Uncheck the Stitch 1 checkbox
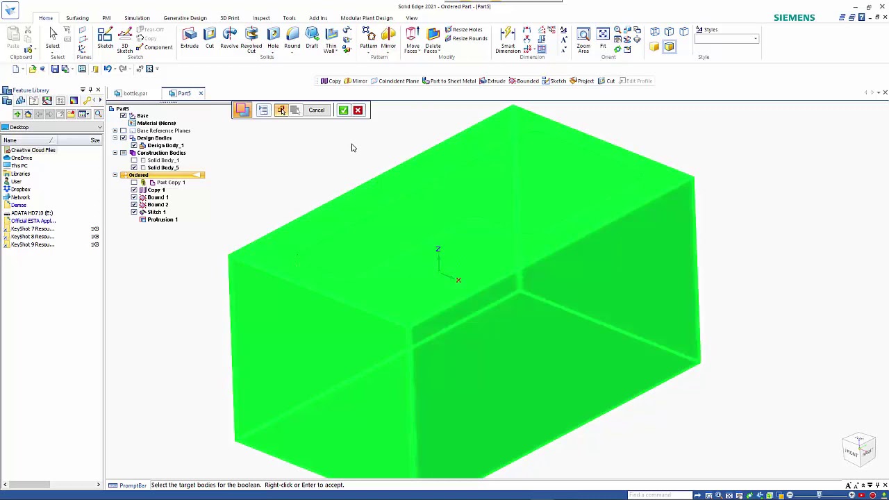This screenshot has height=500, width=889. click(134, 212)
